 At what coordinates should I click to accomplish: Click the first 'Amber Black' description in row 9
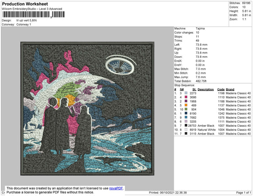point(206,125)
